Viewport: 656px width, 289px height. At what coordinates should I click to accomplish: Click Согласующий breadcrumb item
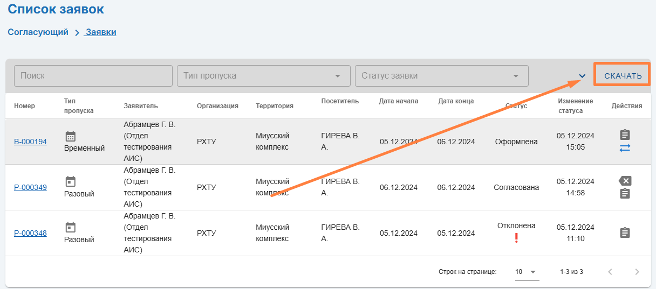click(38, 32)
